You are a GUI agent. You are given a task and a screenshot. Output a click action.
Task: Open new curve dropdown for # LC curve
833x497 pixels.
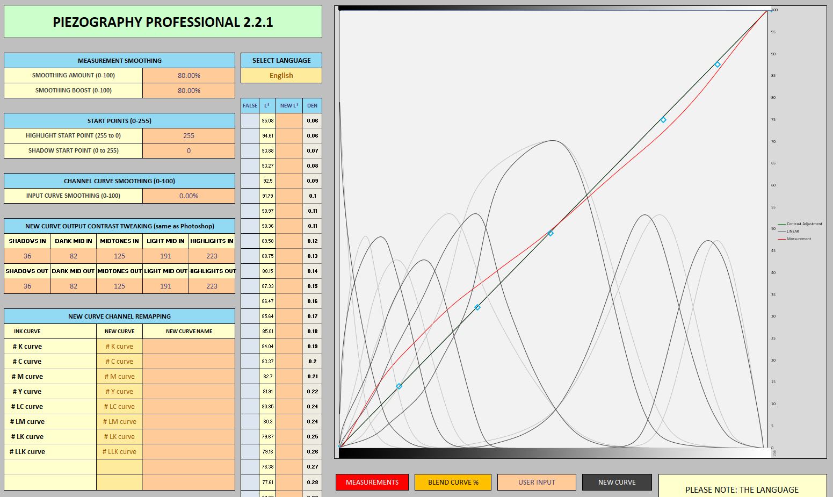click(120, 407)
